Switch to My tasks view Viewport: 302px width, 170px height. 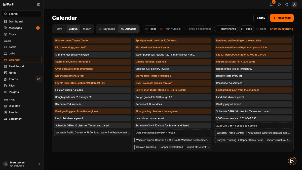[x=107, y=29]
